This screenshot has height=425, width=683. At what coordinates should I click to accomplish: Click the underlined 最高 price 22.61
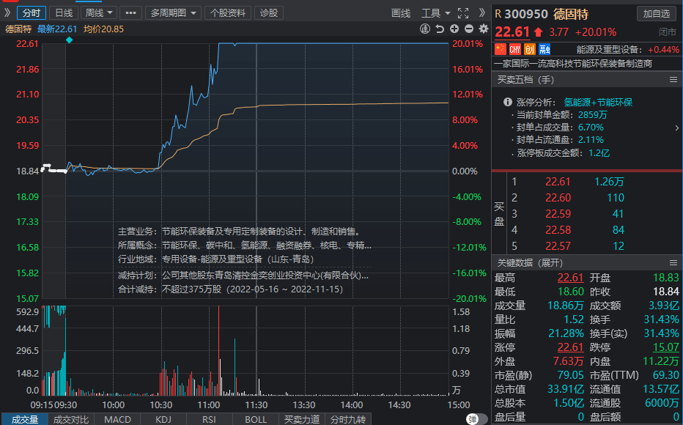[570, 278]
